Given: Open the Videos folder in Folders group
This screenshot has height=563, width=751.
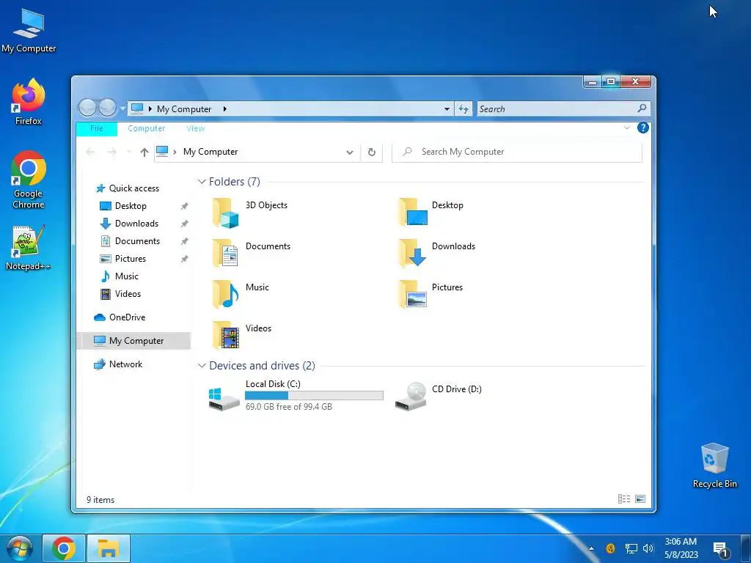Looking at the screenshot, I should pyautogui.click(x=241, y=335).
